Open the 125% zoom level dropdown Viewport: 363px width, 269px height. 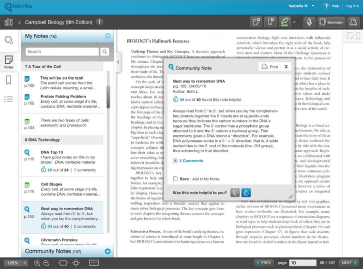click(x=16, y=263)
